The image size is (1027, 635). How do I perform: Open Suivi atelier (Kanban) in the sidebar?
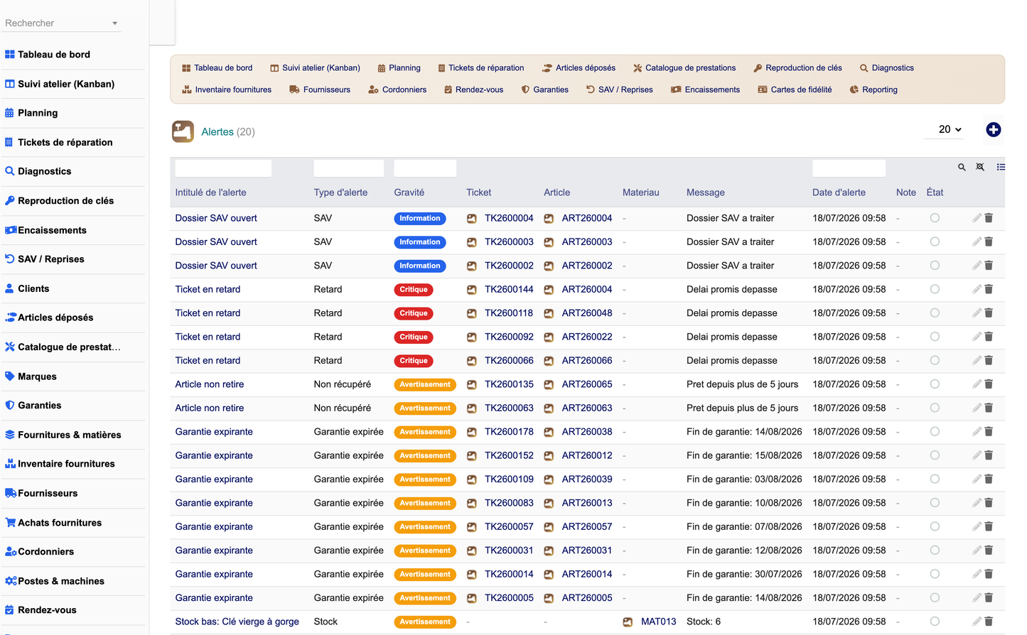pos(66,84)
